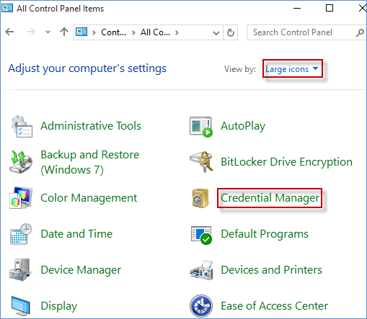Open the address bar history dropdown arrow
The height and width of the screenshot is (319, 367).
click(216, 32)
